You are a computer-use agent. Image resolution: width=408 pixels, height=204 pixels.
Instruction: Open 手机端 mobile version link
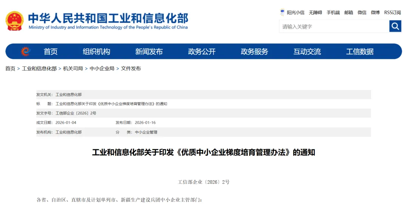tap(333, 12)
